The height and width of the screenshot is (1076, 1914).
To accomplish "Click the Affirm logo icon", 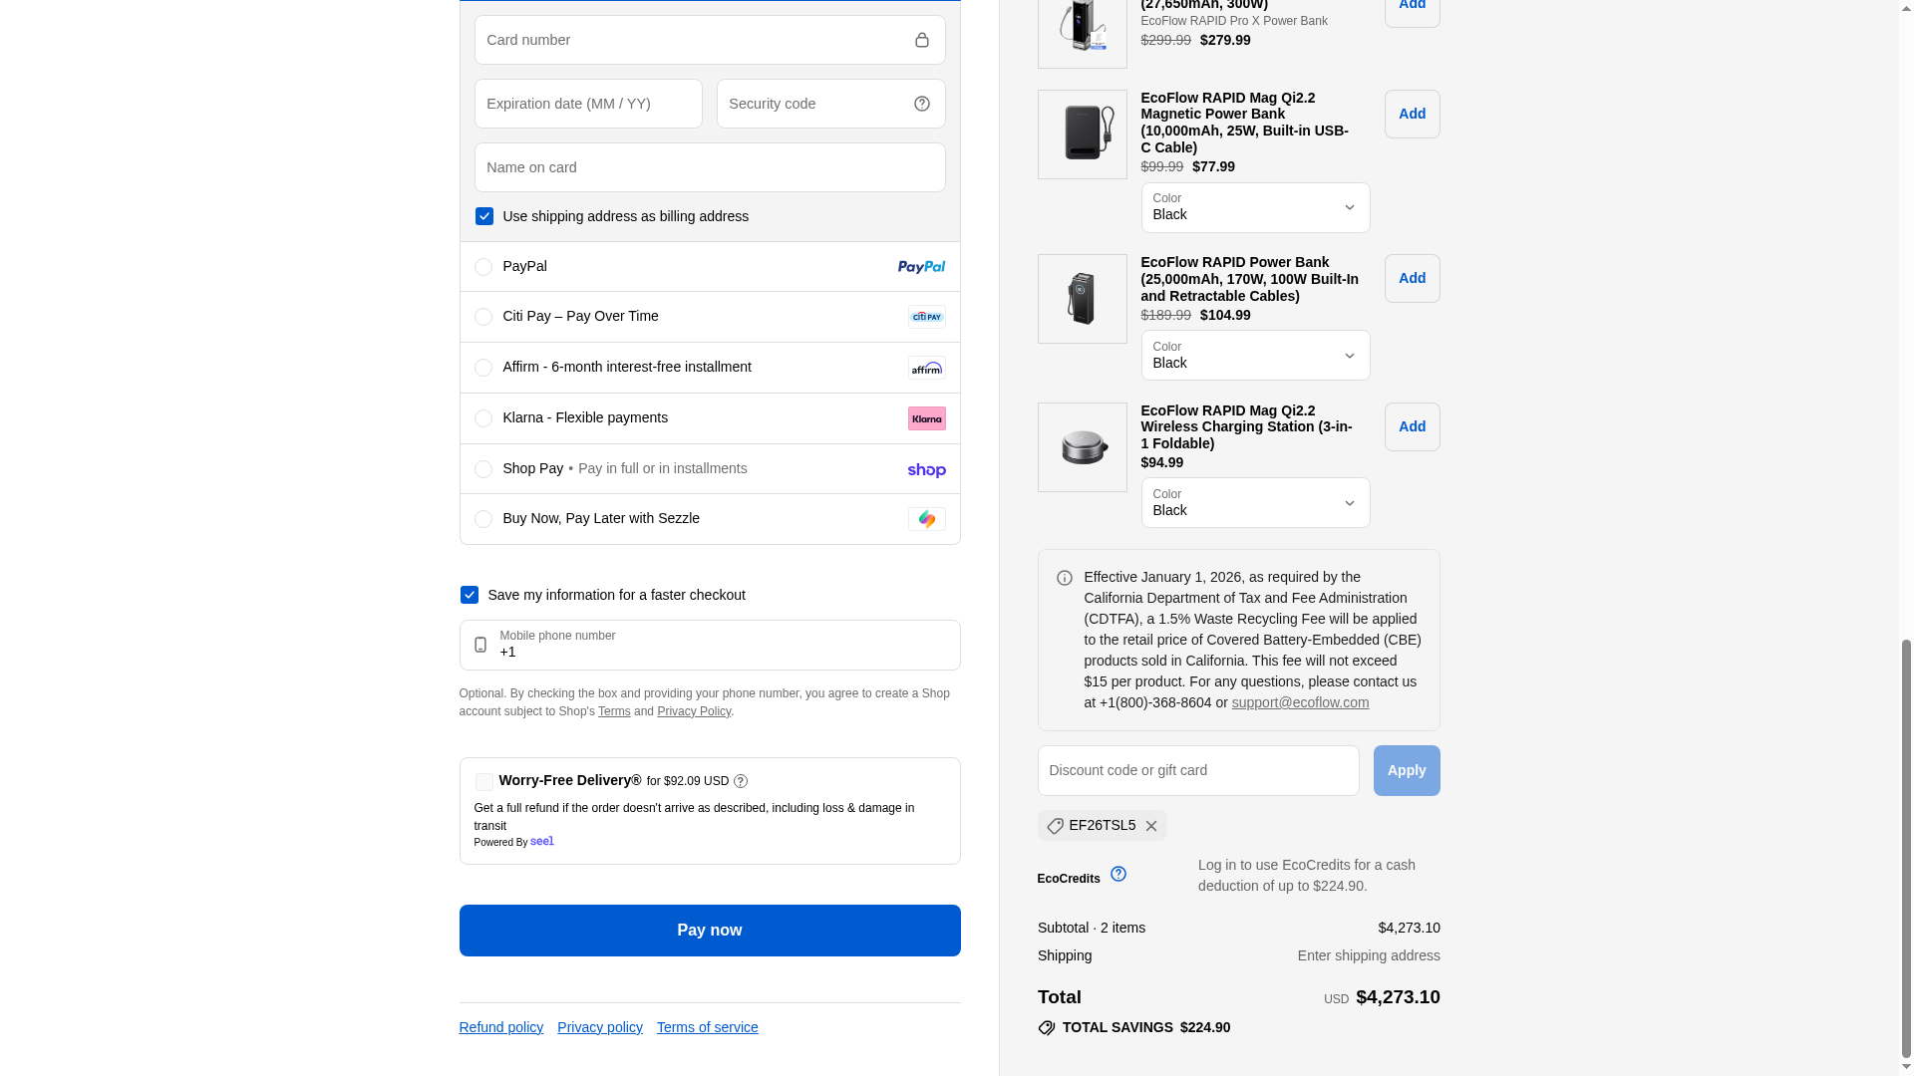I will [x=926, y=369].
